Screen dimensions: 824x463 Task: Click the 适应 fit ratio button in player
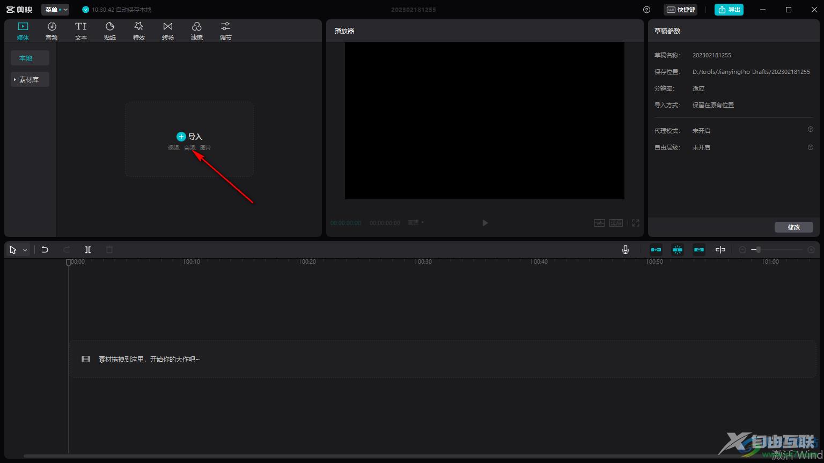coord(616,223)
